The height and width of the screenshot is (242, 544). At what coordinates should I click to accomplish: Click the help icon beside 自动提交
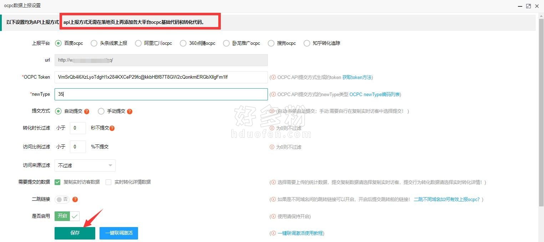[87, 111]
